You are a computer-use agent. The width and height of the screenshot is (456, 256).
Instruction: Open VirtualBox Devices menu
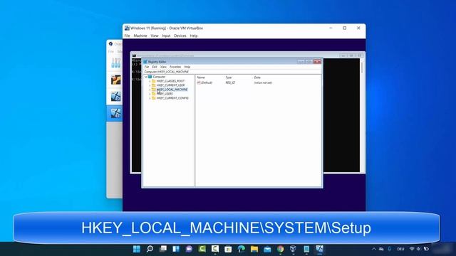pyautogui.click(x=180, y=36)
